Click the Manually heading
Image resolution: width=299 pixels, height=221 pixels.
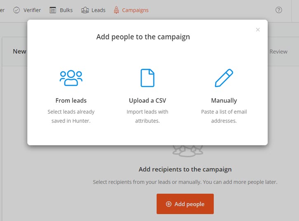[224, 101]
